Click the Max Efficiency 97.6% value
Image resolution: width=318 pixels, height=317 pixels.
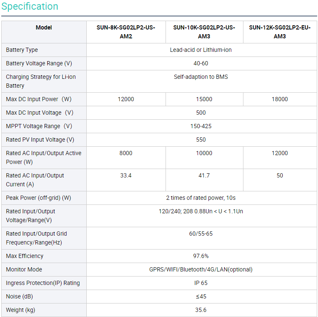point(201,256)
